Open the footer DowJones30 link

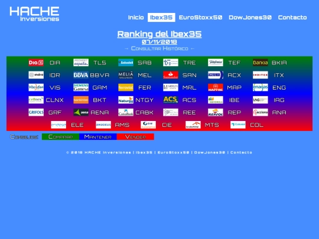[210, 152]
